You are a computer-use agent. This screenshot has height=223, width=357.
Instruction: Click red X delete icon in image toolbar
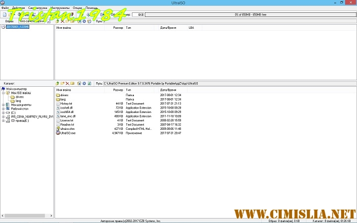tap(62, 21)
